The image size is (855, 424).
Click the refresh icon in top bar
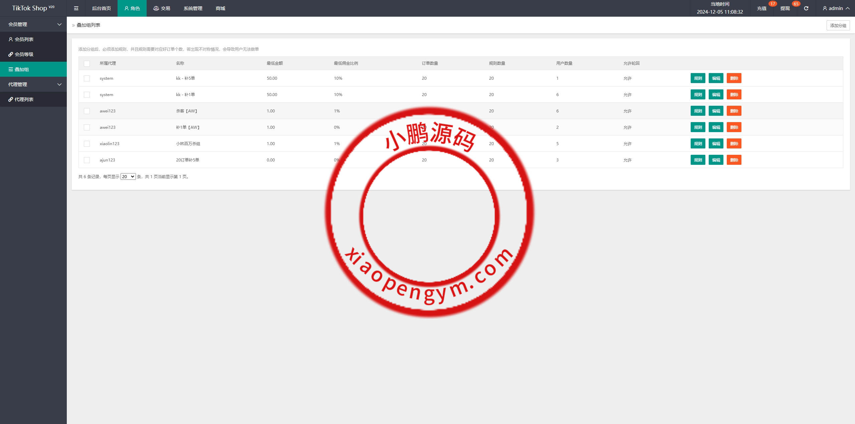(x=806, y=8)
